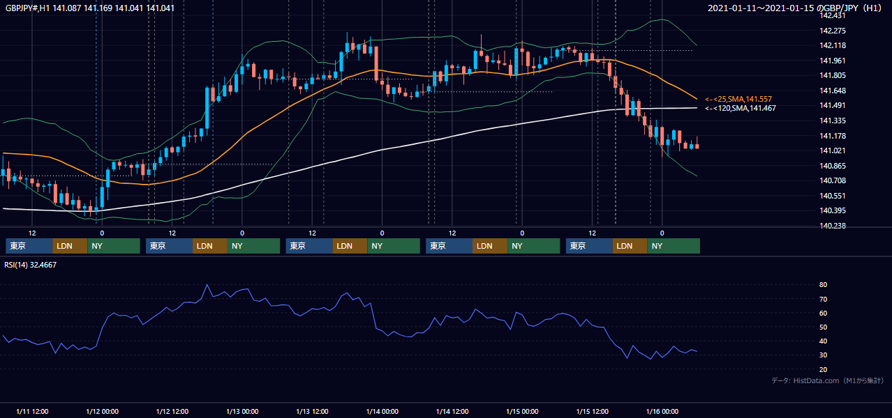
Task: Click price axis label 142.431
Action: [x=833, y=15]
